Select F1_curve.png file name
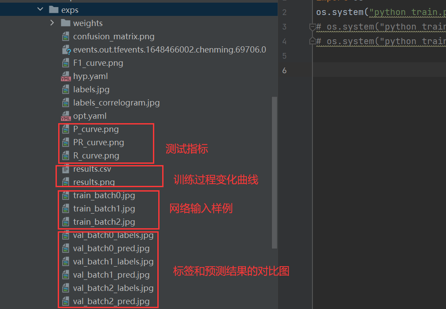The image size is (446, 309). click(x=98, y=63)
